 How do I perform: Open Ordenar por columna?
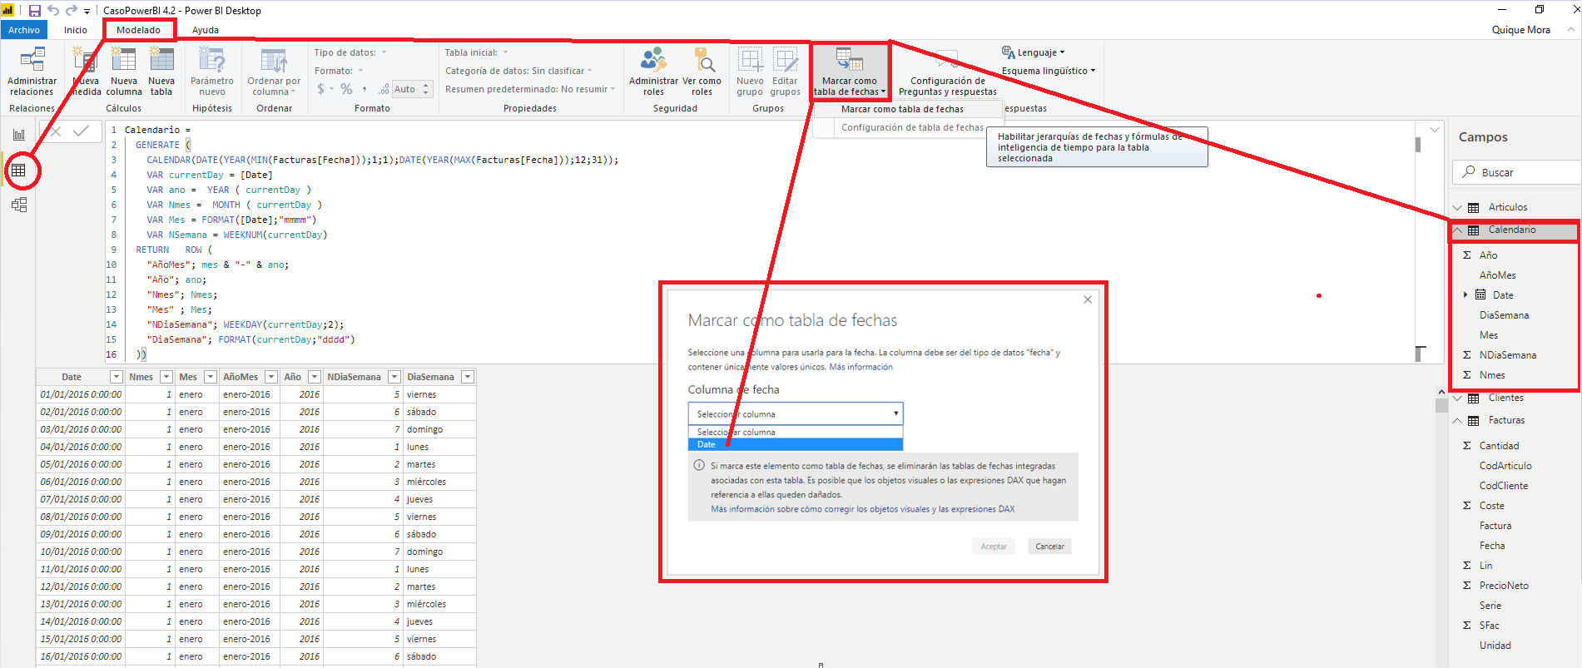pos(274,72)
